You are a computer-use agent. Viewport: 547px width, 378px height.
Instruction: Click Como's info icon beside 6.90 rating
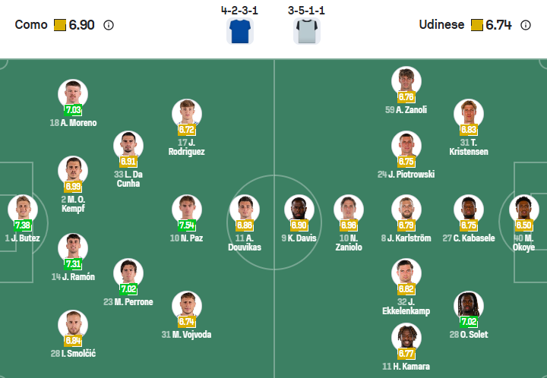tap(109, 25)
